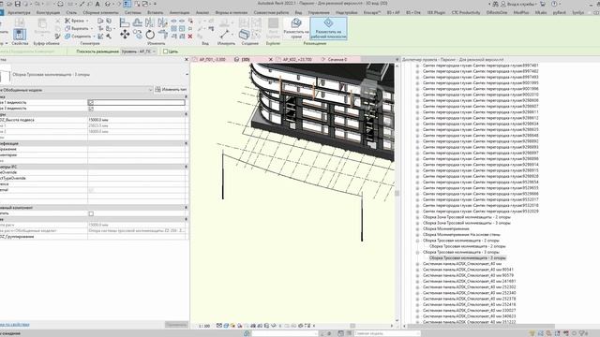The width and height of the screenshot is (600, 337).
Task: Select the Rotate tool in Modify panel
Action: pos(150,35)
